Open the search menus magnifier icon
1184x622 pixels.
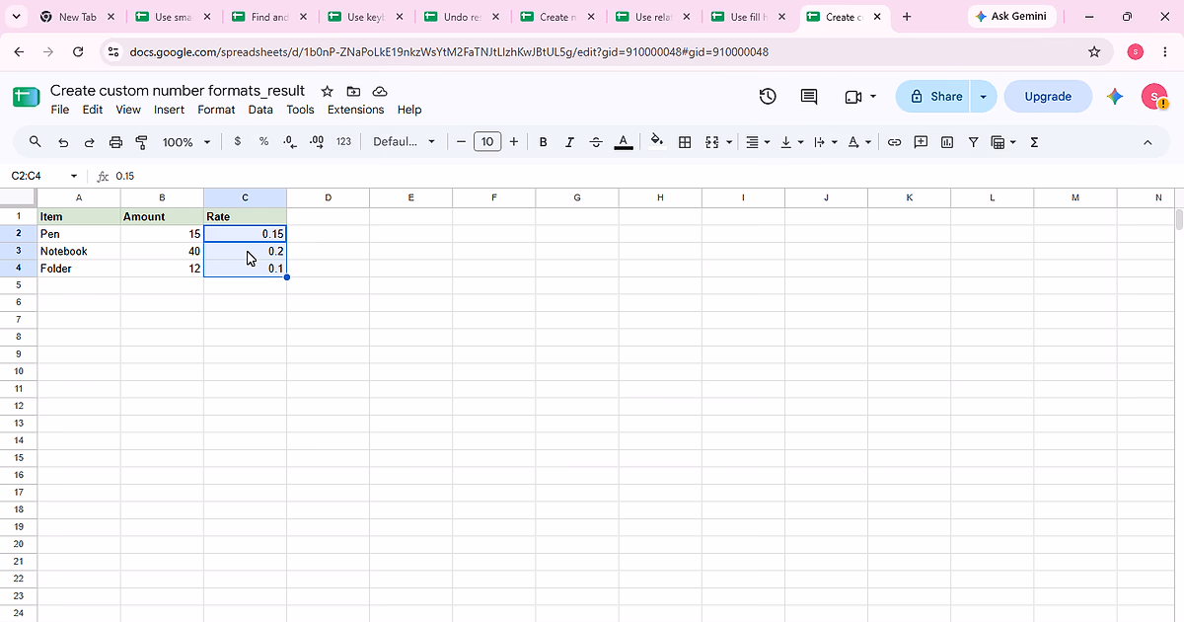36,142
